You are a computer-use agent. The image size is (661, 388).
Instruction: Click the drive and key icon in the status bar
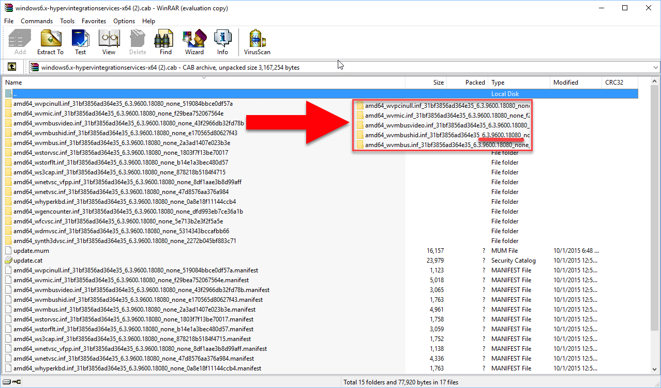pyautogui.click(x=12, y=382)
